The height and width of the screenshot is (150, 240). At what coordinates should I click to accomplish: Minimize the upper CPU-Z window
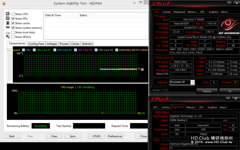[x=229, y=3]
